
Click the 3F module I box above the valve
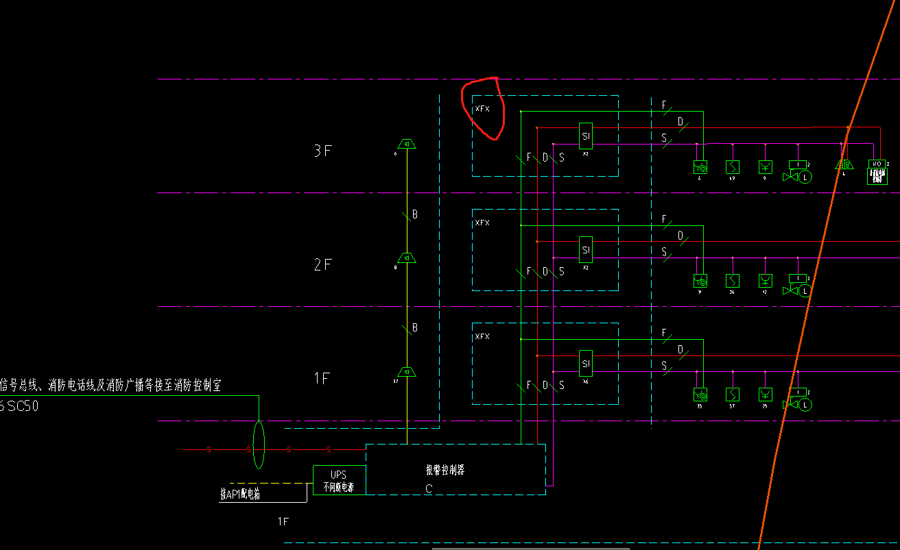[798, 164]
